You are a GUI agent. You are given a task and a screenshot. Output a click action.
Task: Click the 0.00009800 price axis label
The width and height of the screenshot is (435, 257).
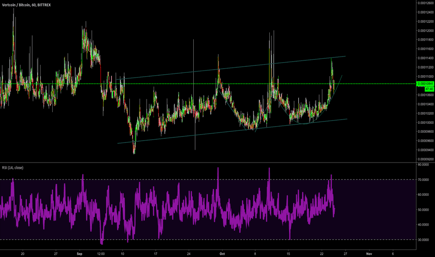click(426, 132)
